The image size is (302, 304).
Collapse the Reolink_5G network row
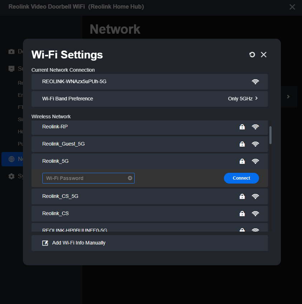pos(149,161)
